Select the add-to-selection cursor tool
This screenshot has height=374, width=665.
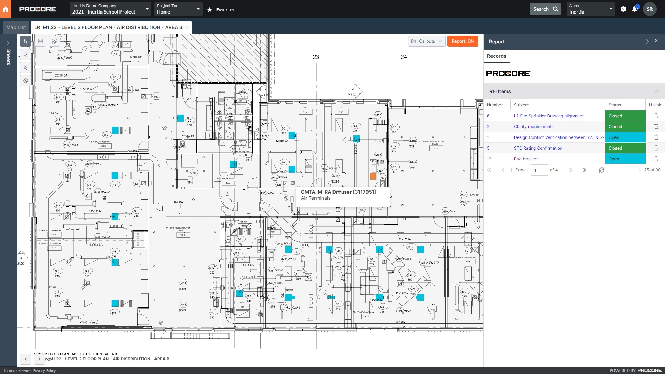coord(25,54)
